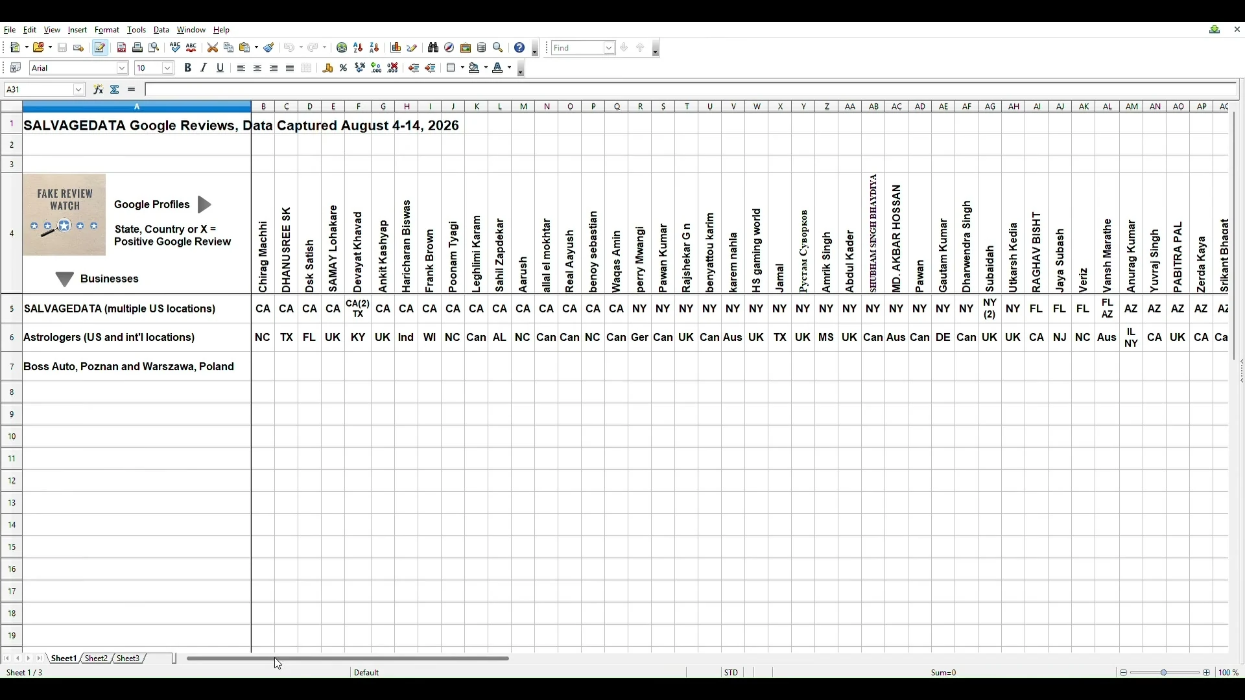The height and width of the screenshot is (700, 1245).
Task: Open the Font Name Arial dropdown
Action: click(122, 68)
